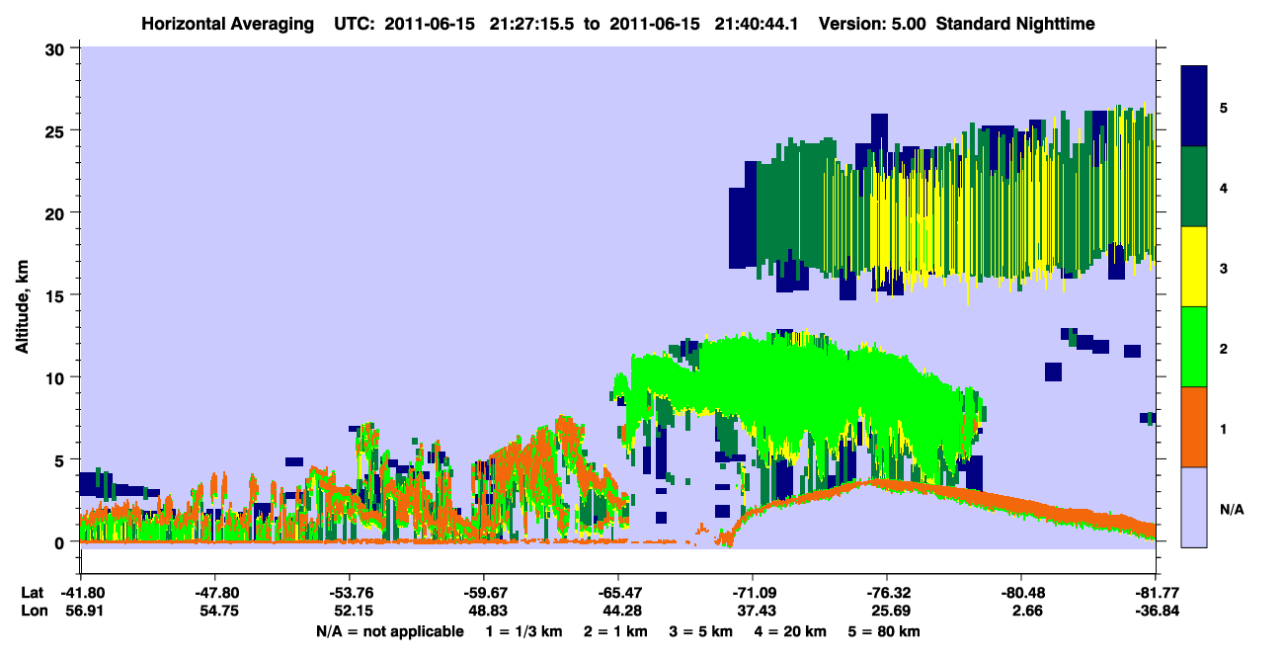The image size is (1284, 659).
Task: Click the bright green colorbar segment labeled 2
Action: tap(1194, 347)
